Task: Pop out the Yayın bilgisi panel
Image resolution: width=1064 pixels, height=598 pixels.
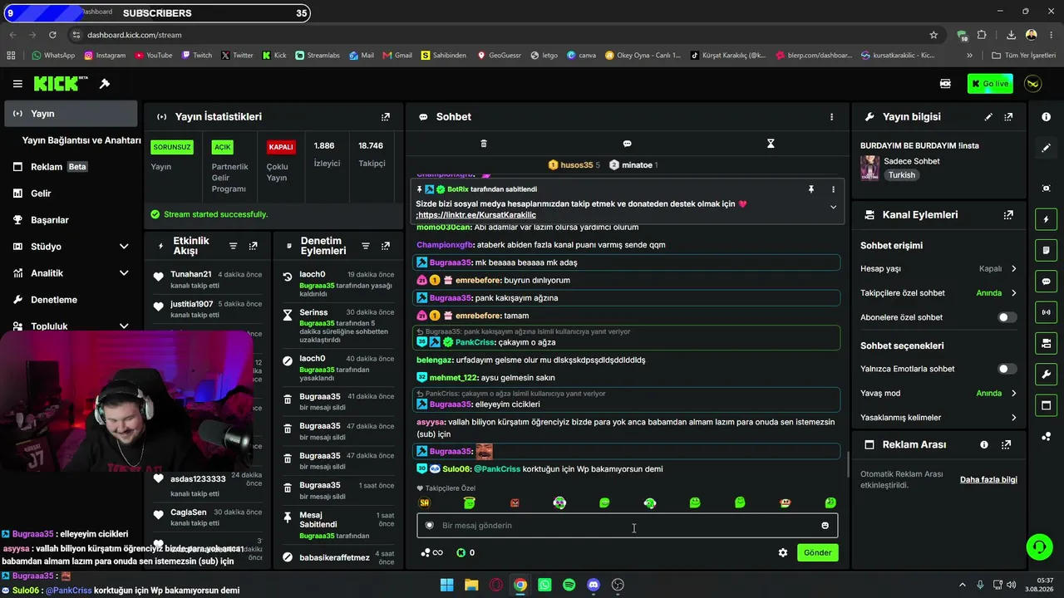Action: [x=1008, y=117]
